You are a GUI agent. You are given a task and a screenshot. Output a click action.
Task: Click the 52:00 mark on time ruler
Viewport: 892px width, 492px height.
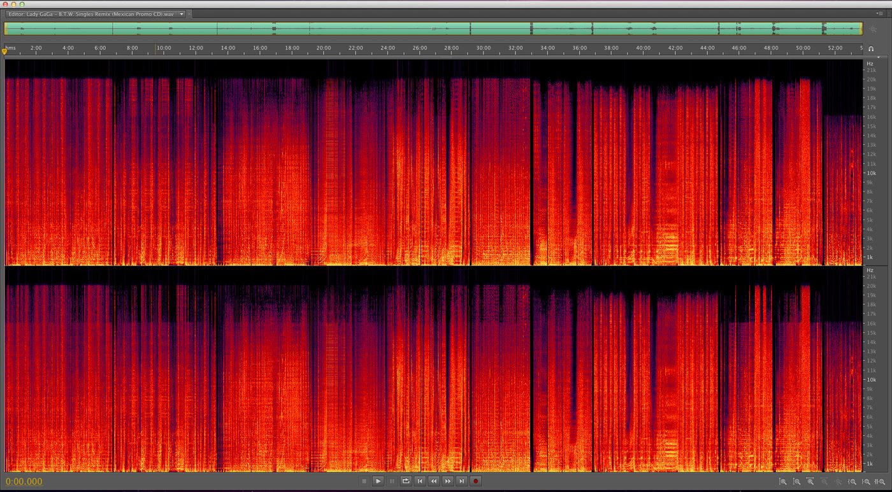[835, 48]
